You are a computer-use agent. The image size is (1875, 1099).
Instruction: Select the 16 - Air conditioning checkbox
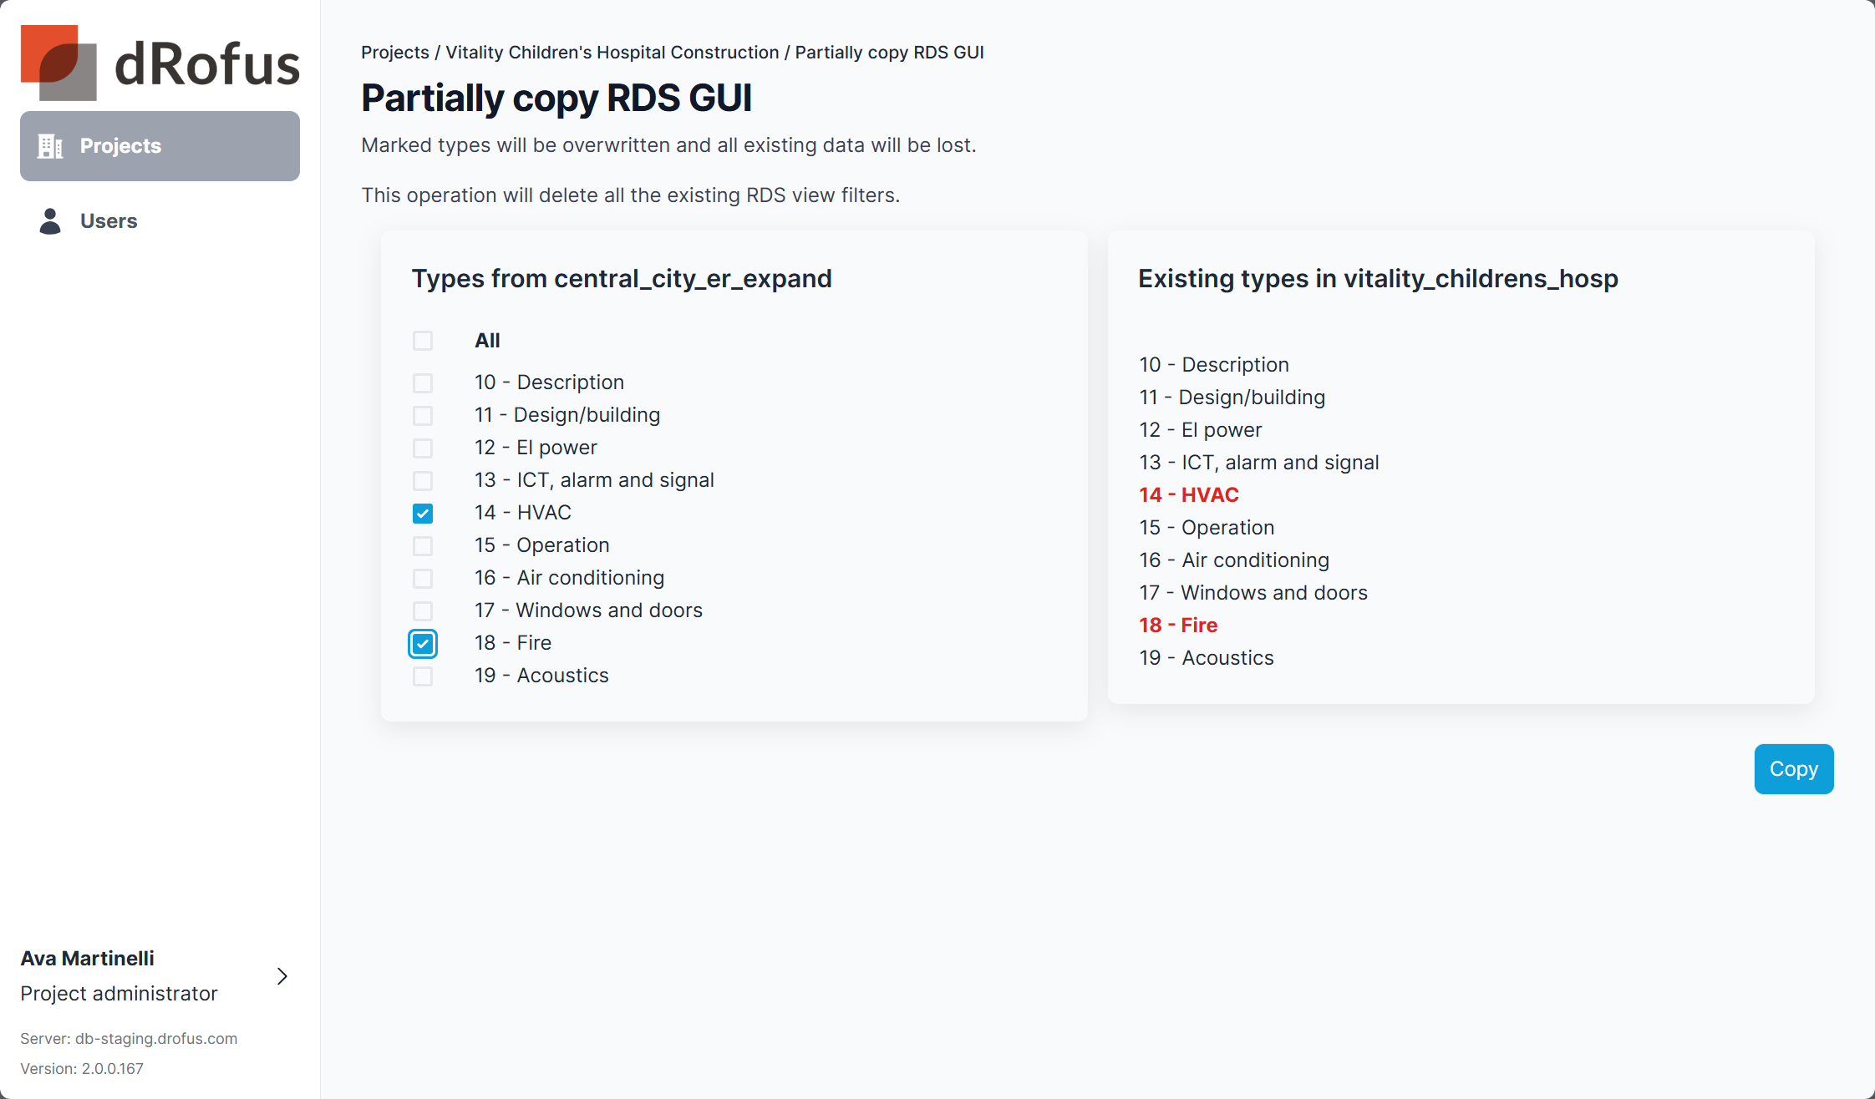point(423,579)
